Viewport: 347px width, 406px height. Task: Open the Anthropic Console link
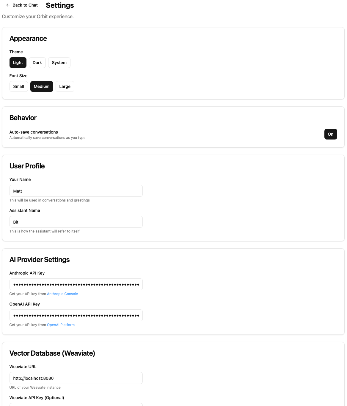point(62,294)
